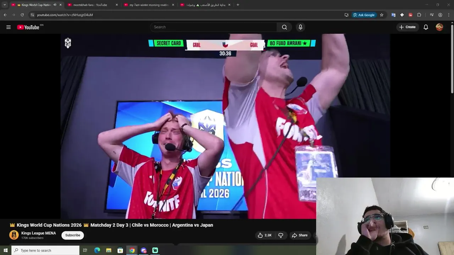Open the Google Translate extension icon
This screenshot has height=255, width=454.
pyautogui.click(x=393, y=15)
